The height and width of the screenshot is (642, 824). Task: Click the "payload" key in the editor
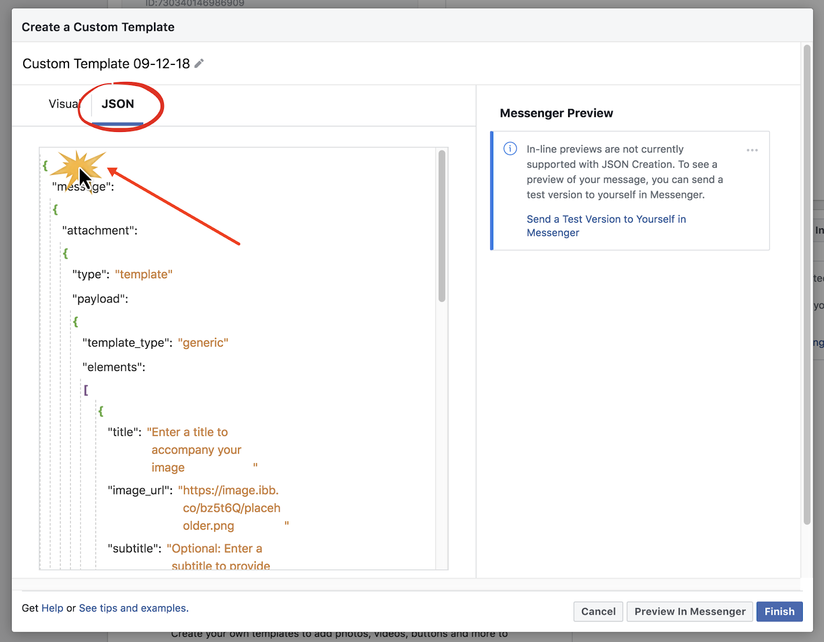pos(100,299)
